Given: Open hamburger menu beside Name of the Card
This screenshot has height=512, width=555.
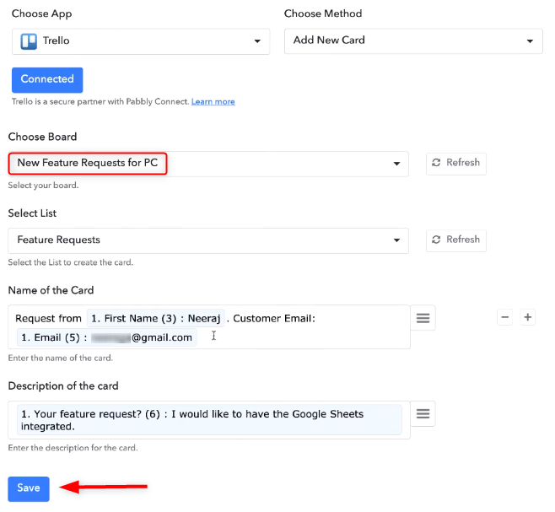Looking at the screenshot, I should point(423,318).
